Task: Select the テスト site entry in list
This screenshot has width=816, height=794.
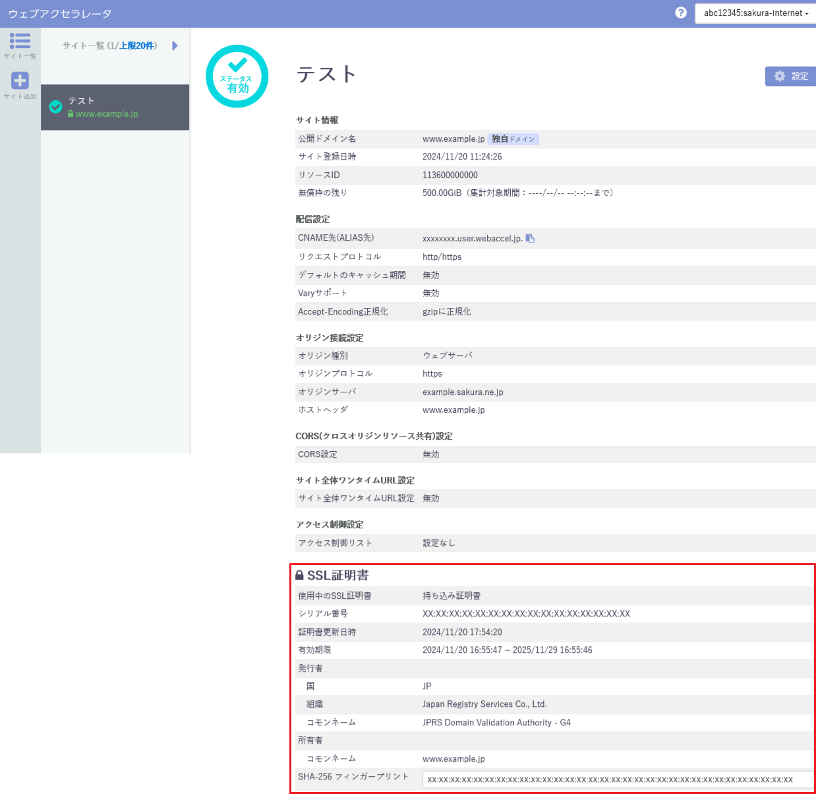Action: [x=115, y=107]
